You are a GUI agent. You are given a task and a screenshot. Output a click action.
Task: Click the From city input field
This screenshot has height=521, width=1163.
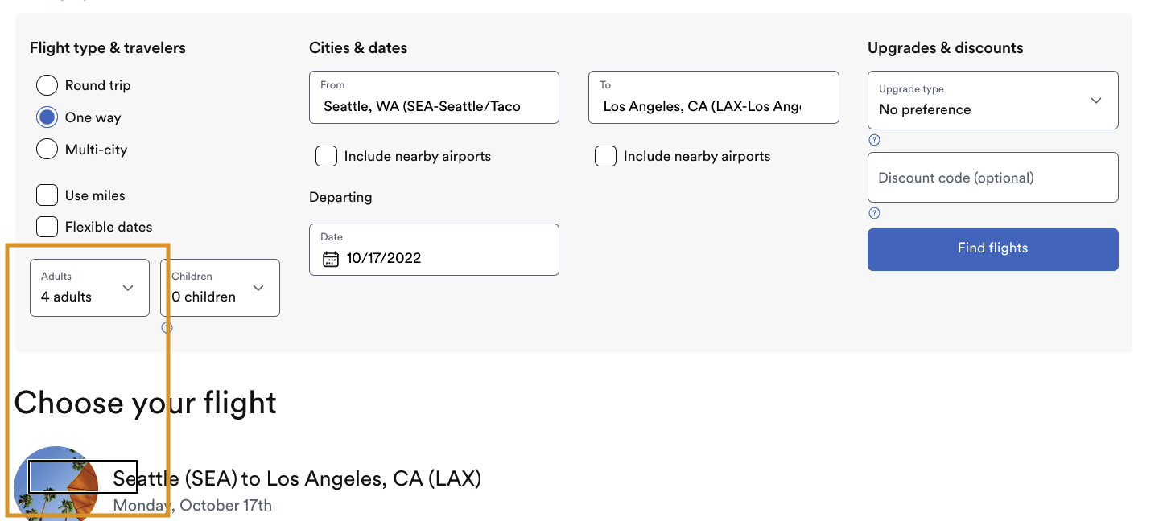(434, 97)
